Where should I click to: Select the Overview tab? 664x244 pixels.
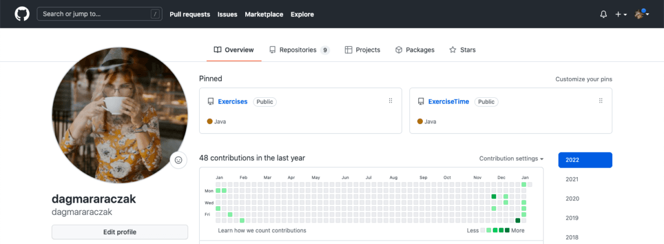click(x=234, y=50)
